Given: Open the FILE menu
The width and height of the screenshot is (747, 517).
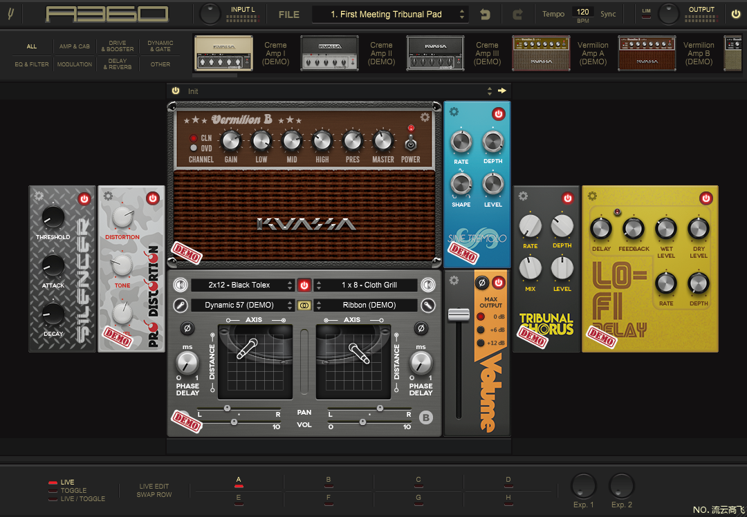Looking at the screenshot, I should (289, 15).
